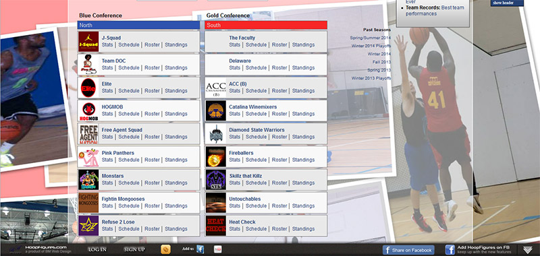Screen dimensions: 540x256
Task: Open the Fall 2013 past season
Action: pyautogui.click(x=381, y=62)
